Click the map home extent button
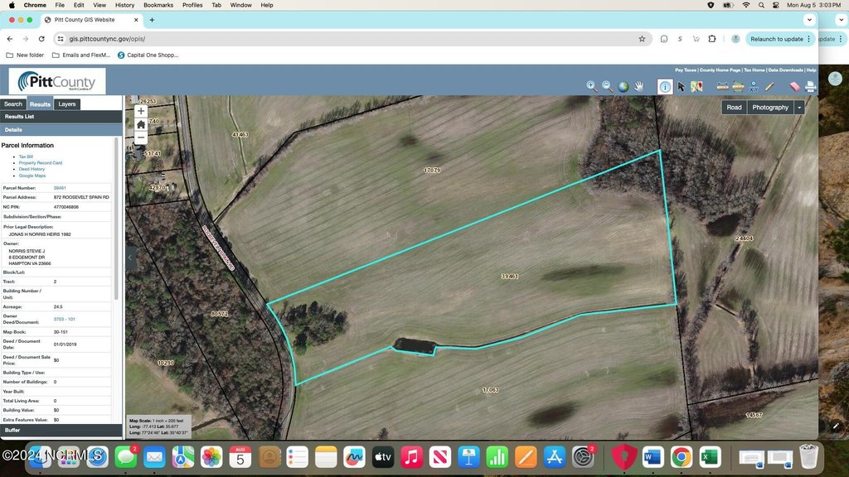This screenshot has height=477, width=849. pyautogui.click(x=141, y=124)
